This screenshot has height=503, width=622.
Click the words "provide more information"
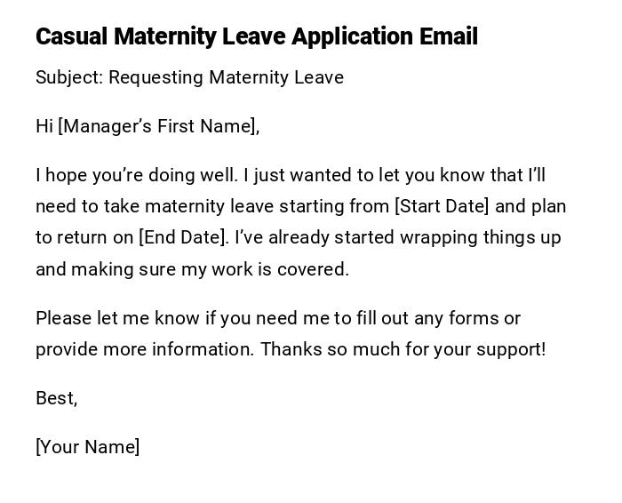point(144,349)
